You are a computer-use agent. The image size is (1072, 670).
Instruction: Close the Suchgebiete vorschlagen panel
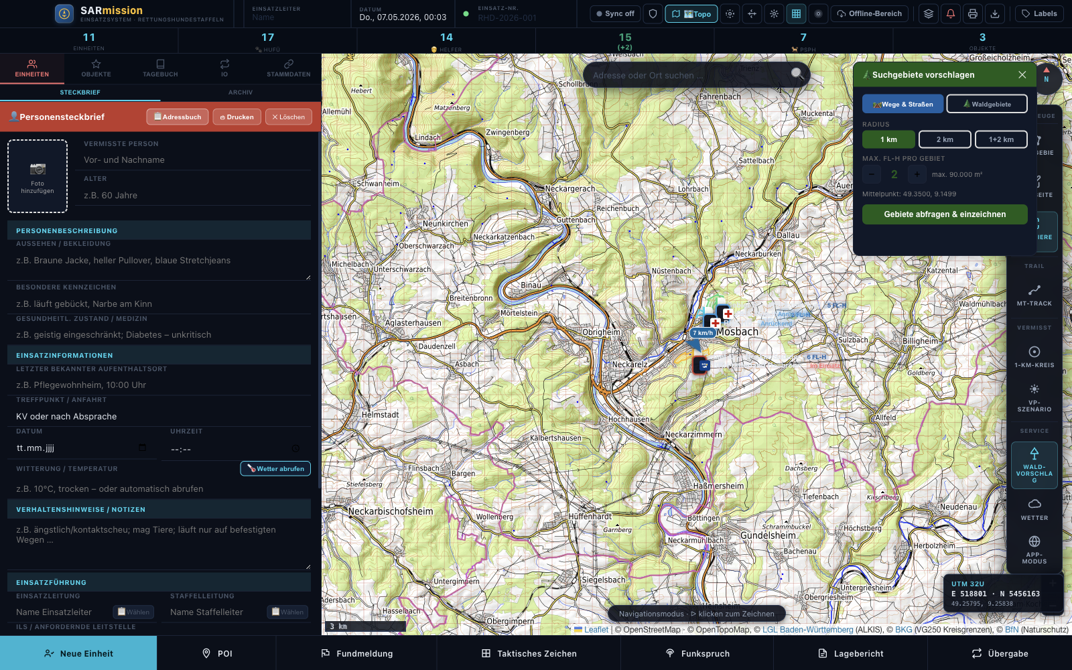pos(1022,75)
